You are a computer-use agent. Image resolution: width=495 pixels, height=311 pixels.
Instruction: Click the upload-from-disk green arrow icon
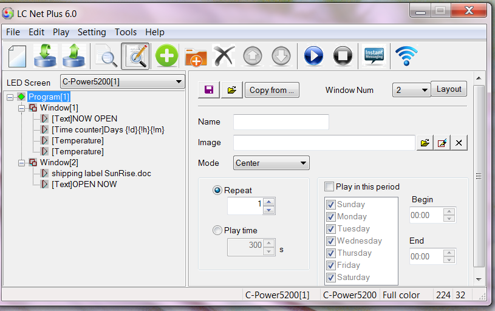pyautogui.click(x=74, y=56)
